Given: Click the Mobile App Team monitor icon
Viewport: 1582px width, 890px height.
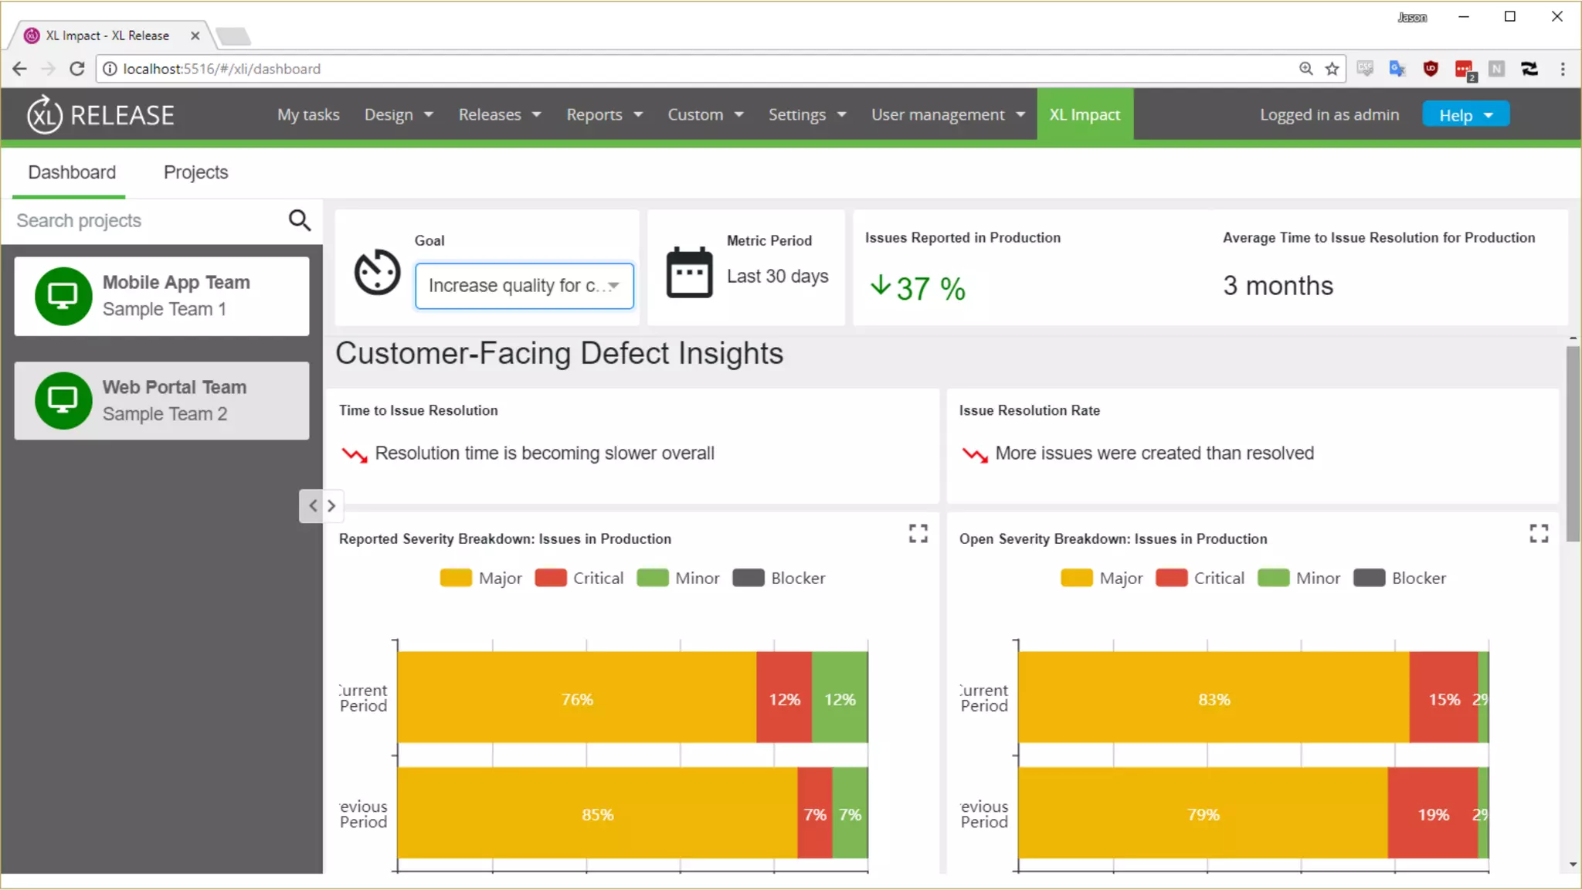Looking at the screenshot, I should pyautogui.click(x=63, y=296).
